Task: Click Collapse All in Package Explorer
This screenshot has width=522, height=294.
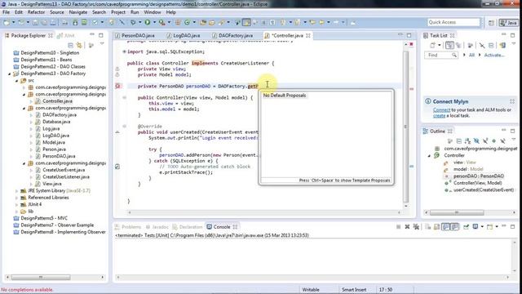Action: click(x=70, y=45)
